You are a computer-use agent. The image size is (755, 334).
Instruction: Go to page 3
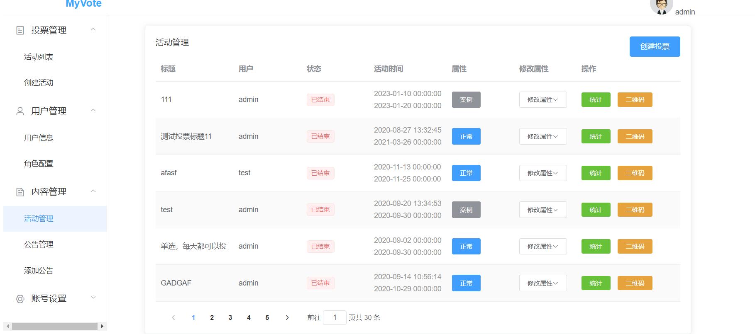230,317
